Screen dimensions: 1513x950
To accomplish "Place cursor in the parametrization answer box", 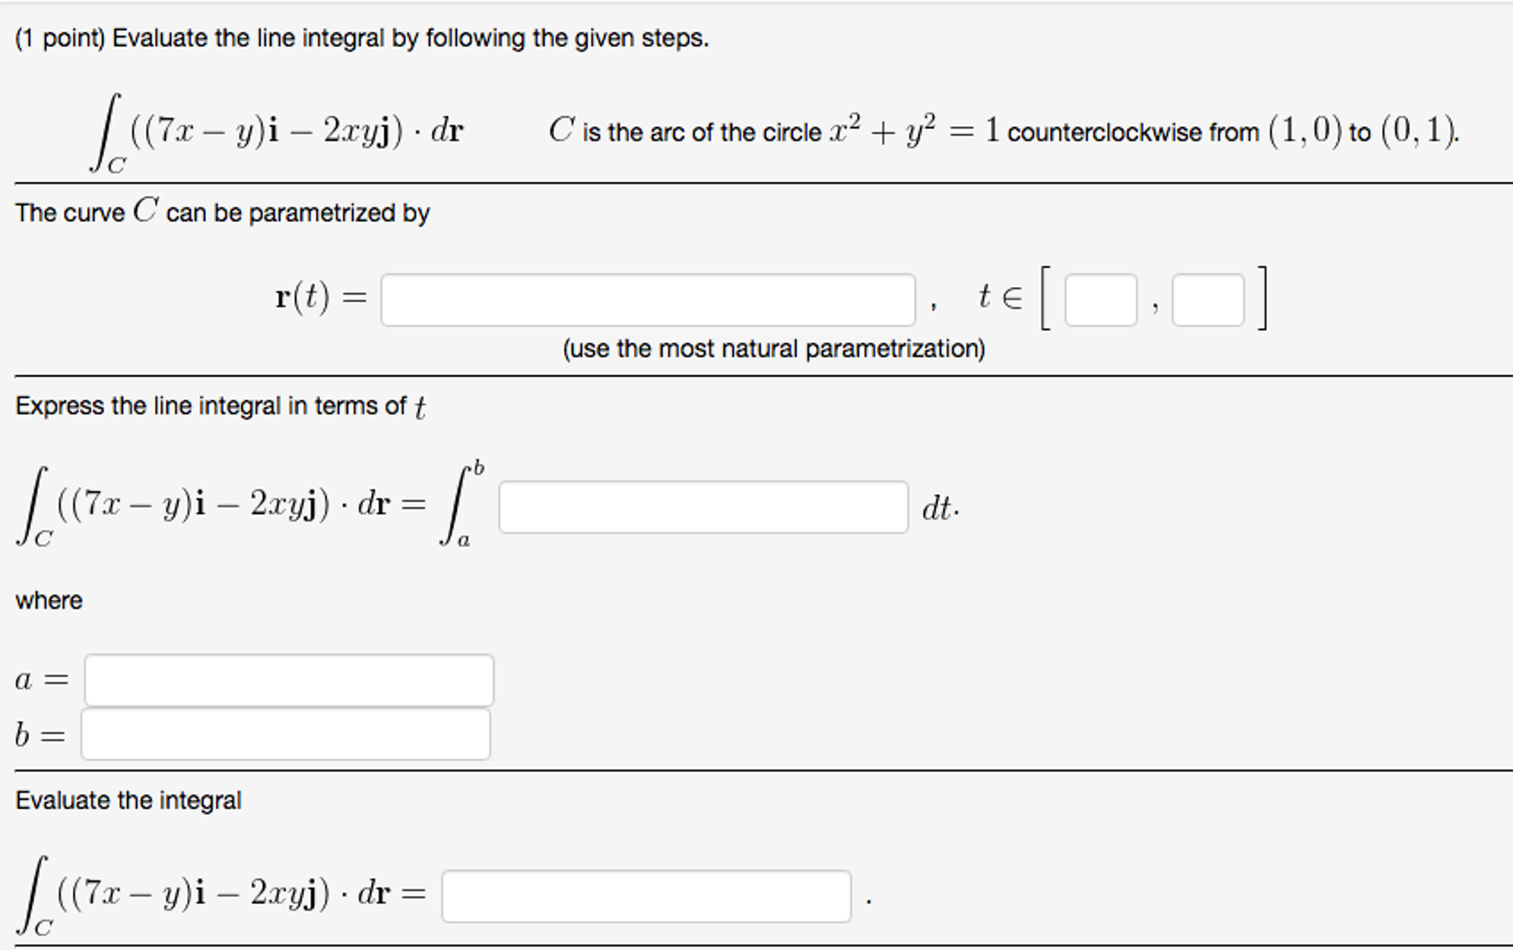I will click(649, 298).
